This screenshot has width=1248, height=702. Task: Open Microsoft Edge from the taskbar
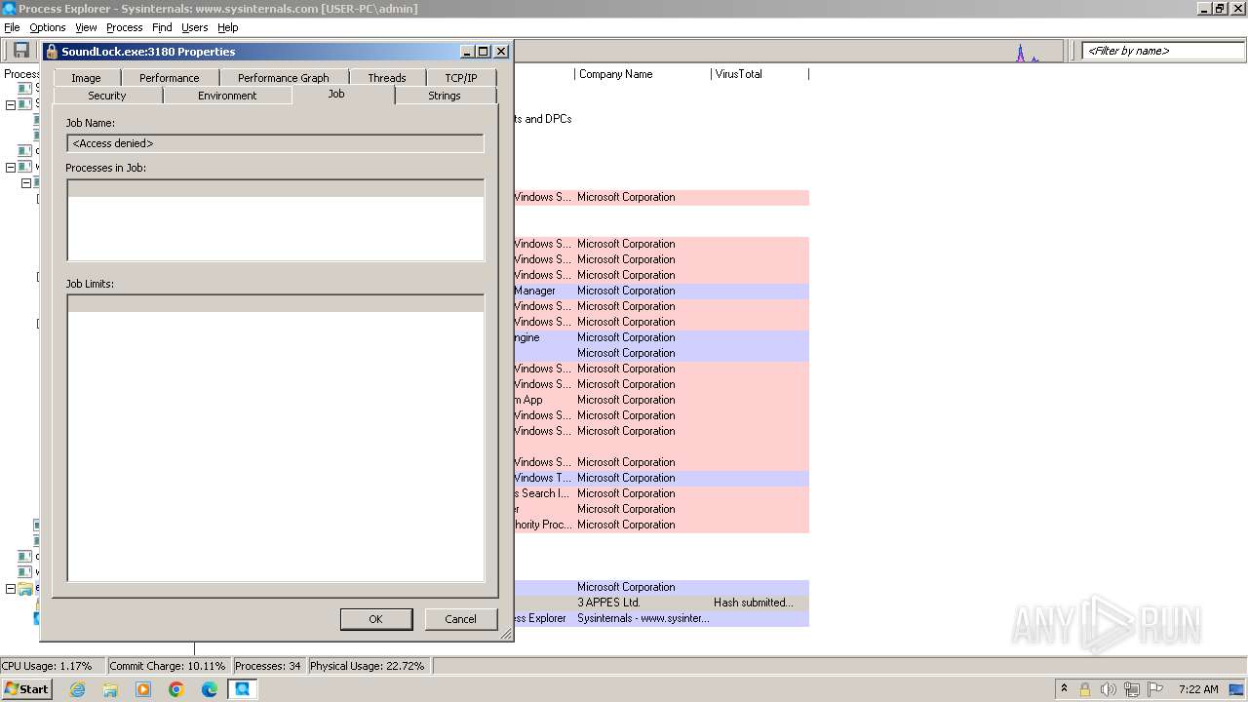point(210,689)
